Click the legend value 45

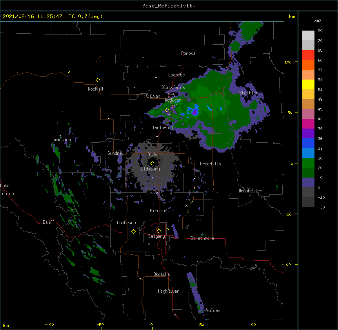click(320, 109)
